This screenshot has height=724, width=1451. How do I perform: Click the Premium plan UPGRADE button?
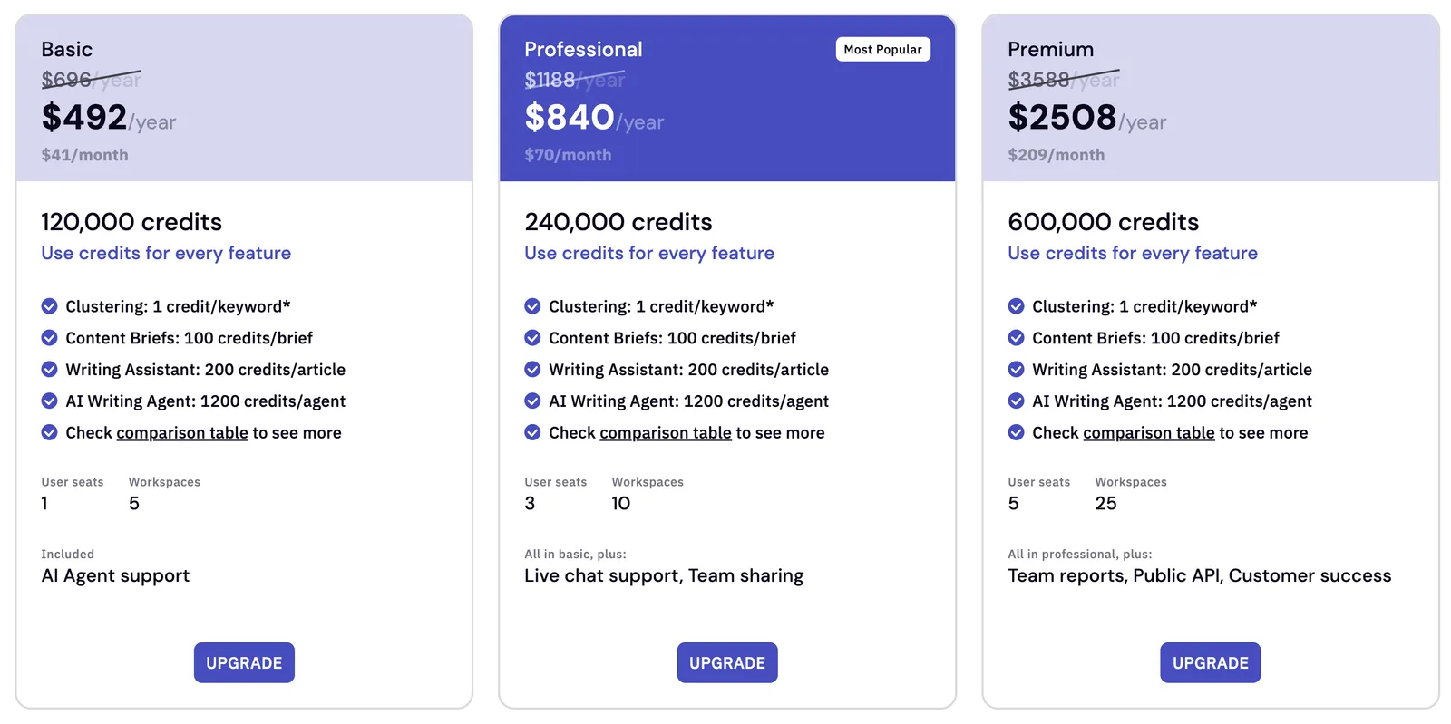point(1211,662)
